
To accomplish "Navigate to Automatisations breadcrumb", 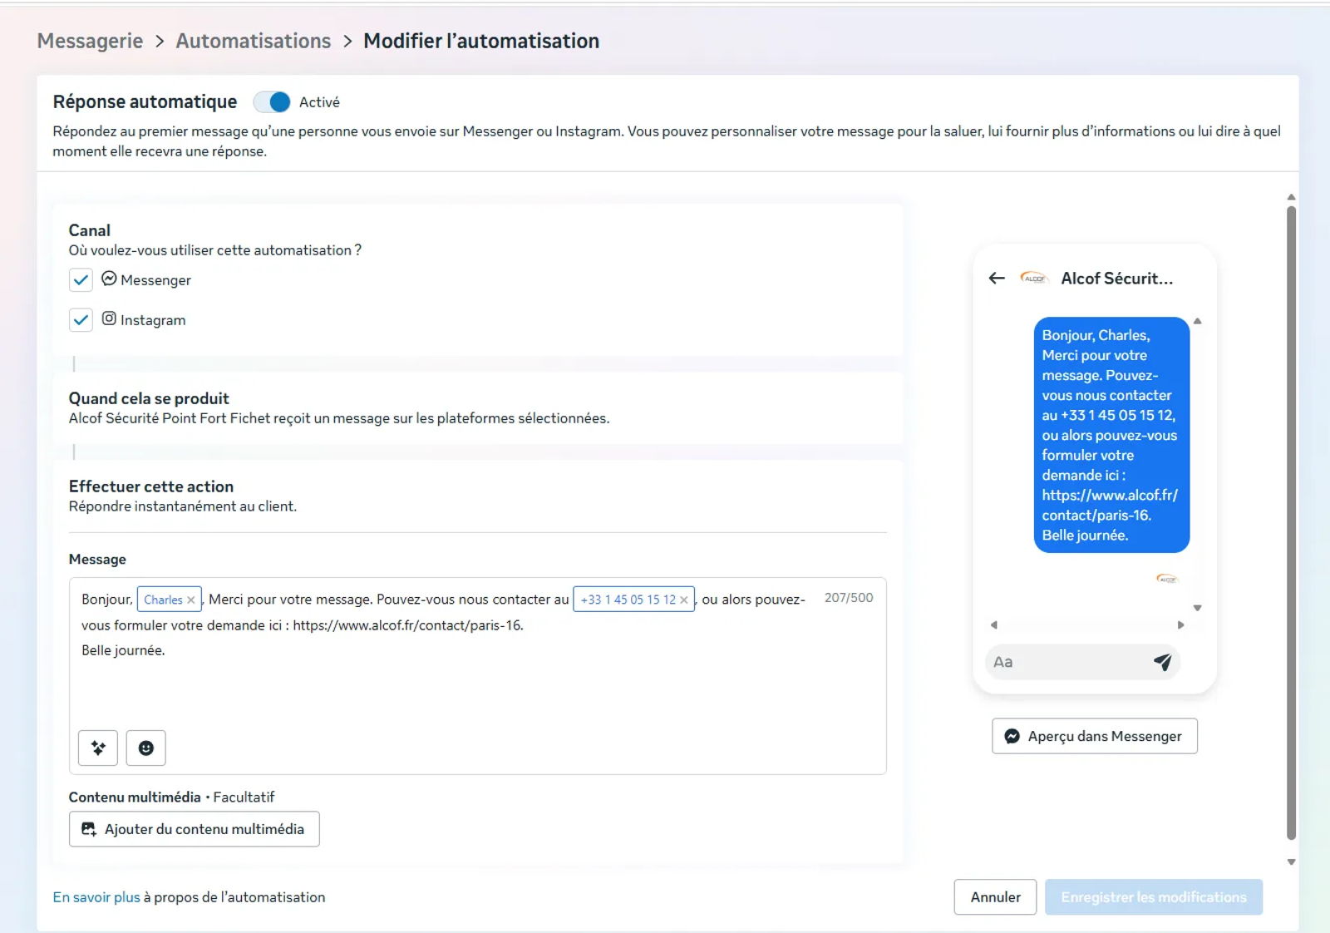I will [x=254, y=41].
